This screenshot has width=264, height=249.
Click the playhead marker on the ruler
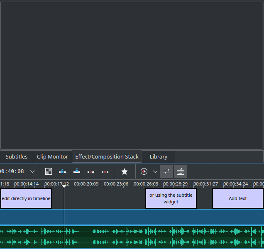click(64, 186)
